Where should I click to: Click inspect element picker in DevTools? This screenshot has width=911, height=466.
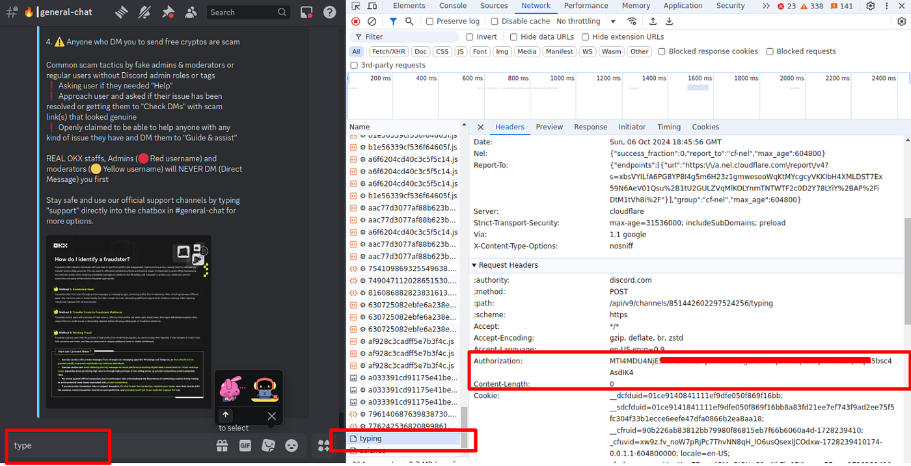tap(356, 6)
